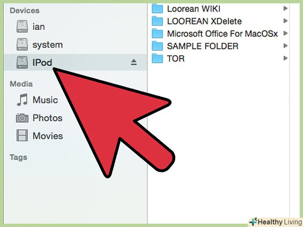Expand Microsoft Office For MacOSx arrow
The image size is (303, 227).
tap(286, 33)
